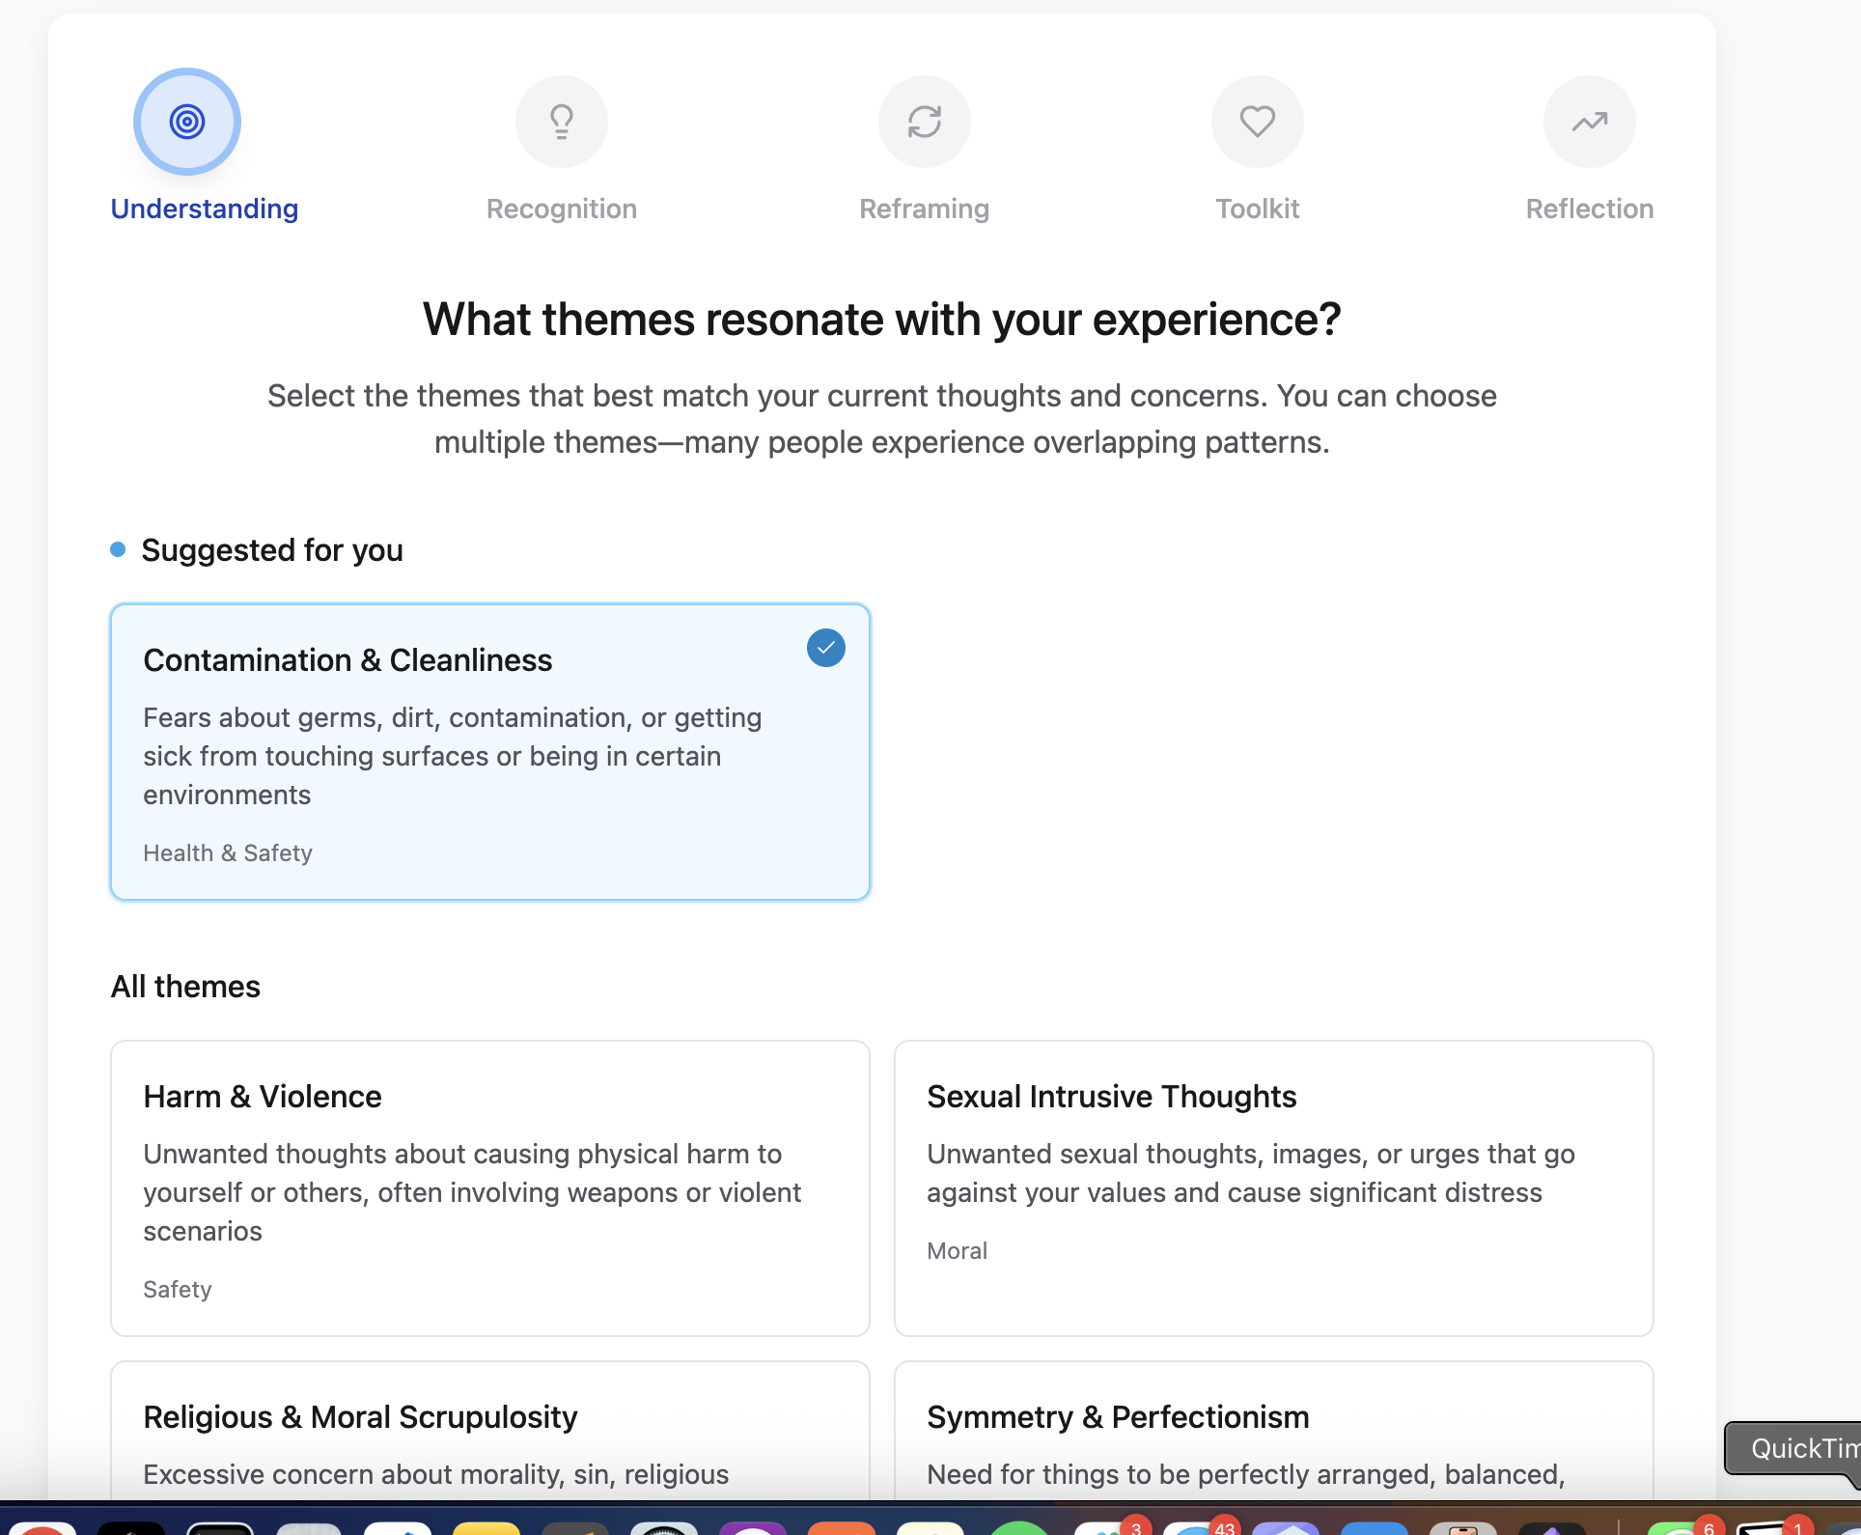Click the Understanding step label

205,209
